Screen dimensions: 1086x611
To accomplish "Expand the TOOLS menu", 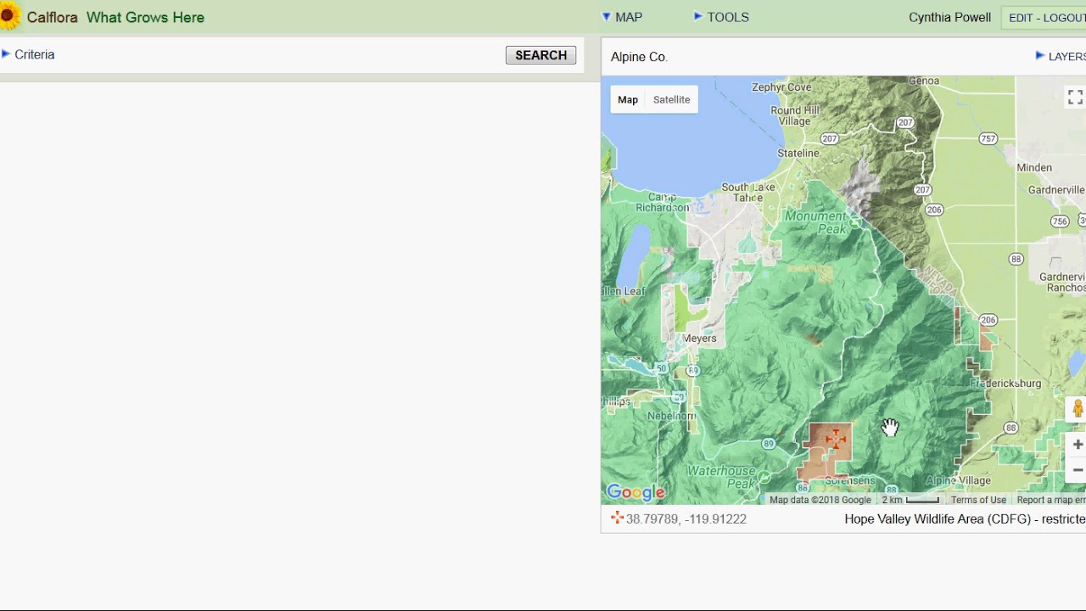I will click(x=721, y=17).
